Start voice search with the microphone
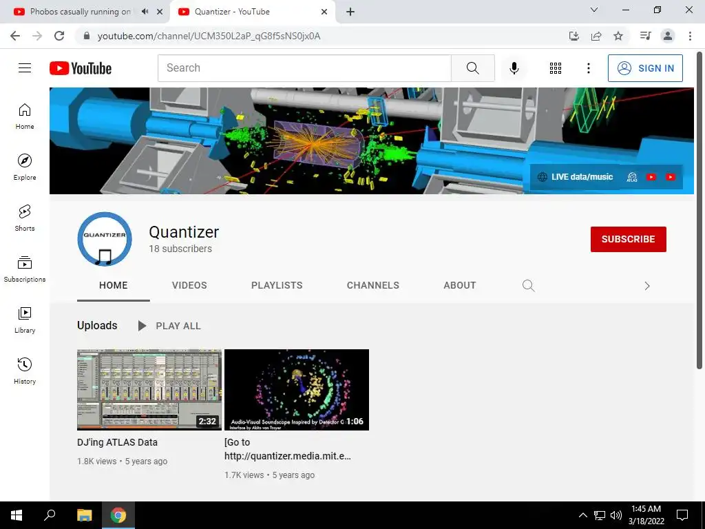This screenshot has height=529, width=705. point(514,68)
